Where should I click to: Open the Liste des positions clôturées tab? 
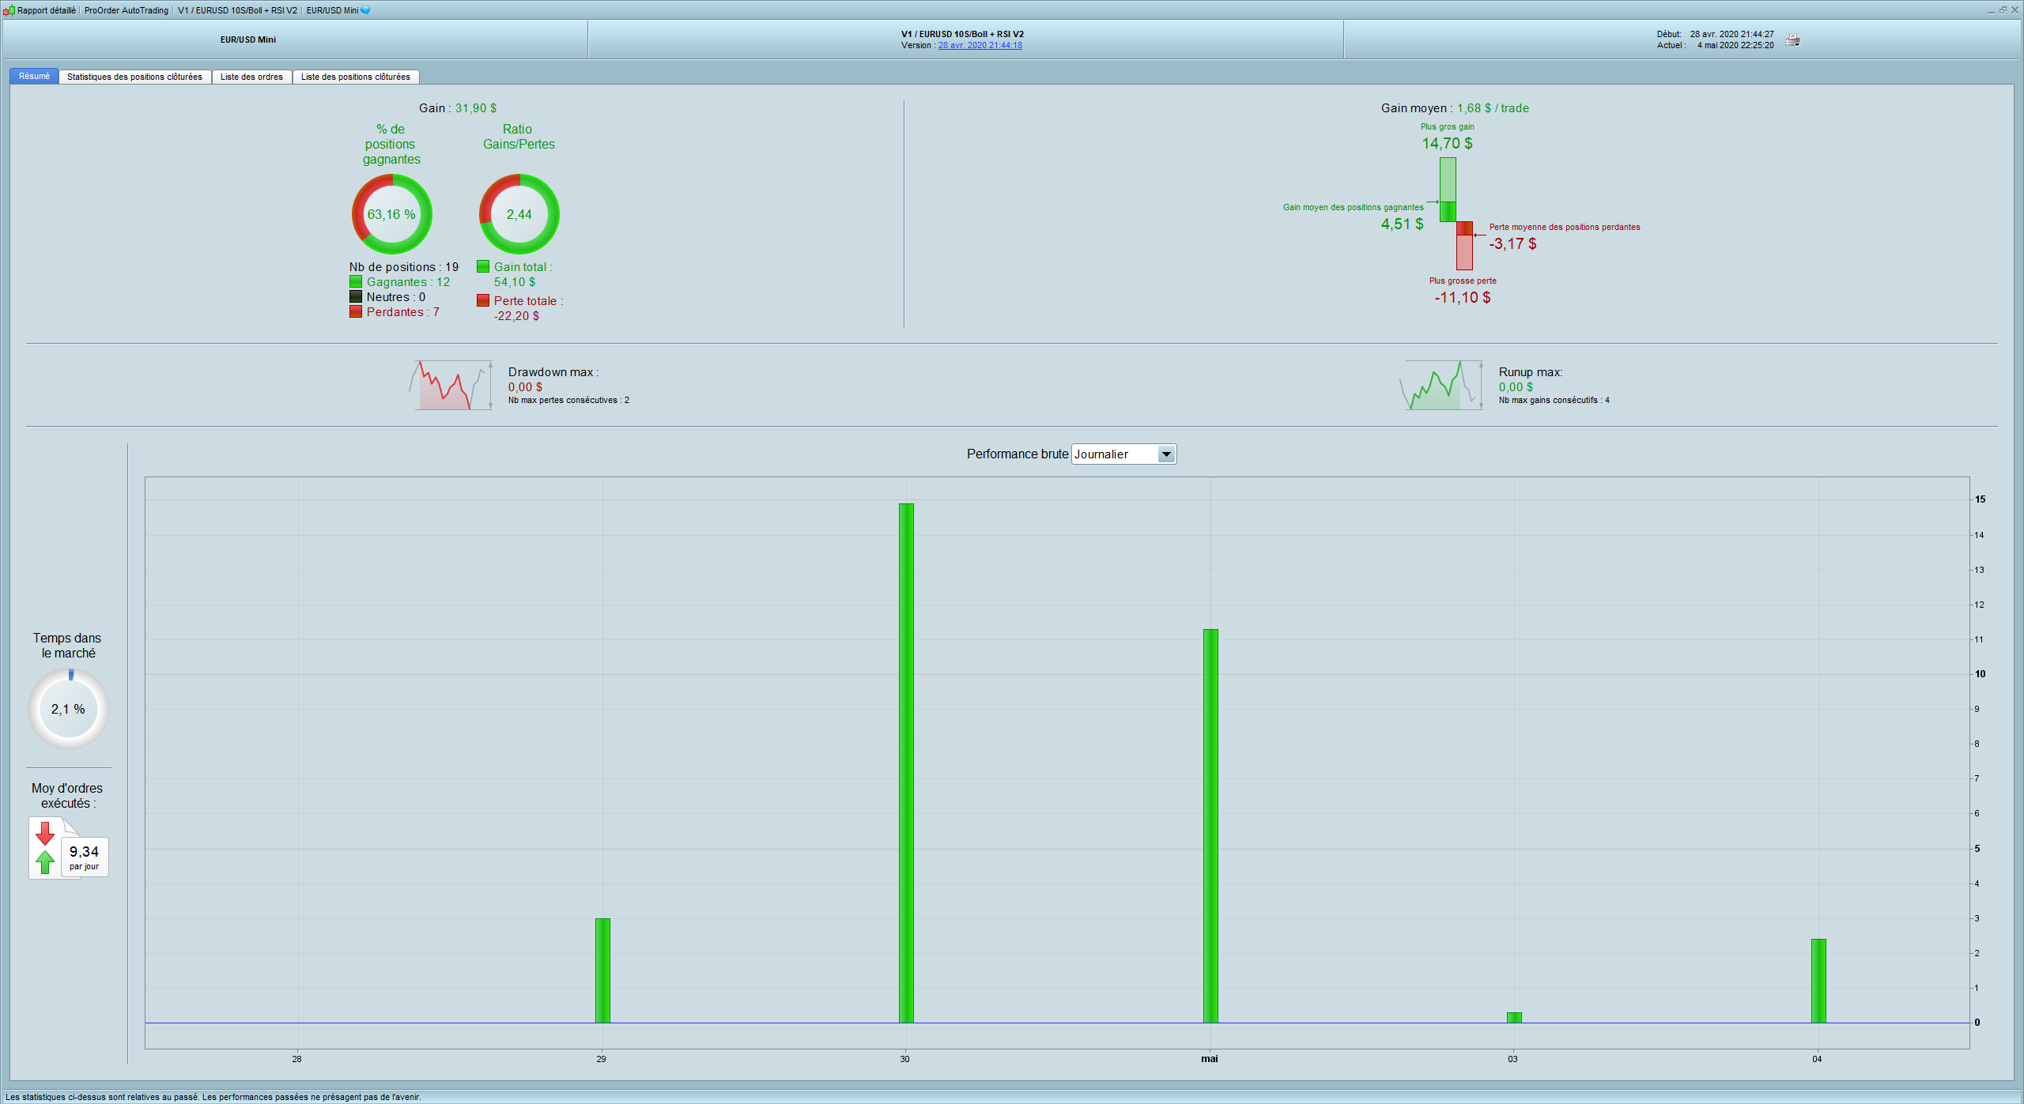point(355,77)
